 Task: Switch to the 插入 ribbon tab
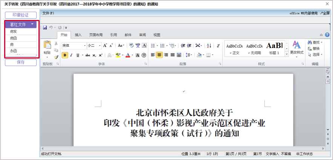pos(78,35)
